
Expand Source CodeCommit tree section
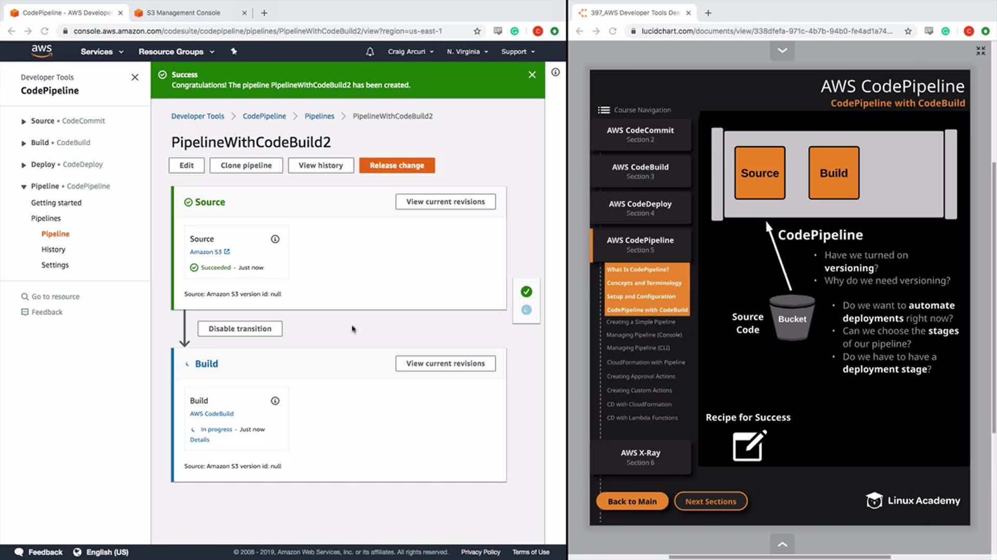click(x=23, y=121)
